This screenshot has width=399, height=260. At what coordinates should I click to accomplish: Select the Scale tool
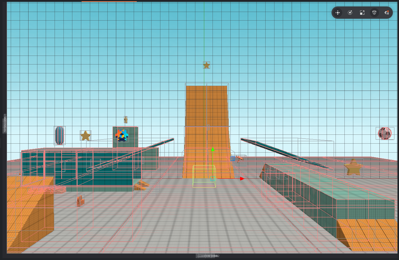click(362, 13)
